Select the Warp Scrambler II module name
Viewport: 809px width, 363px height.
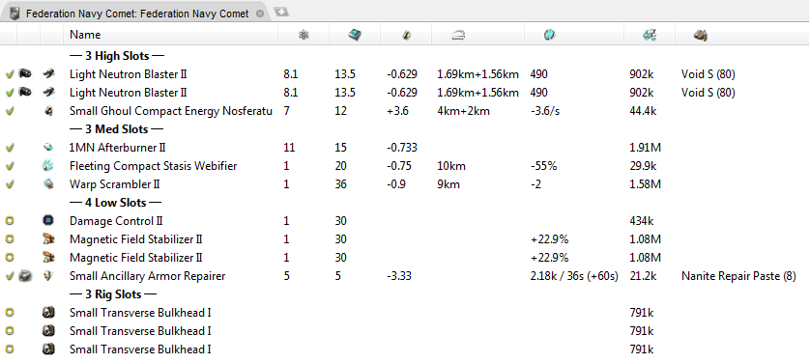click(116, 184)
